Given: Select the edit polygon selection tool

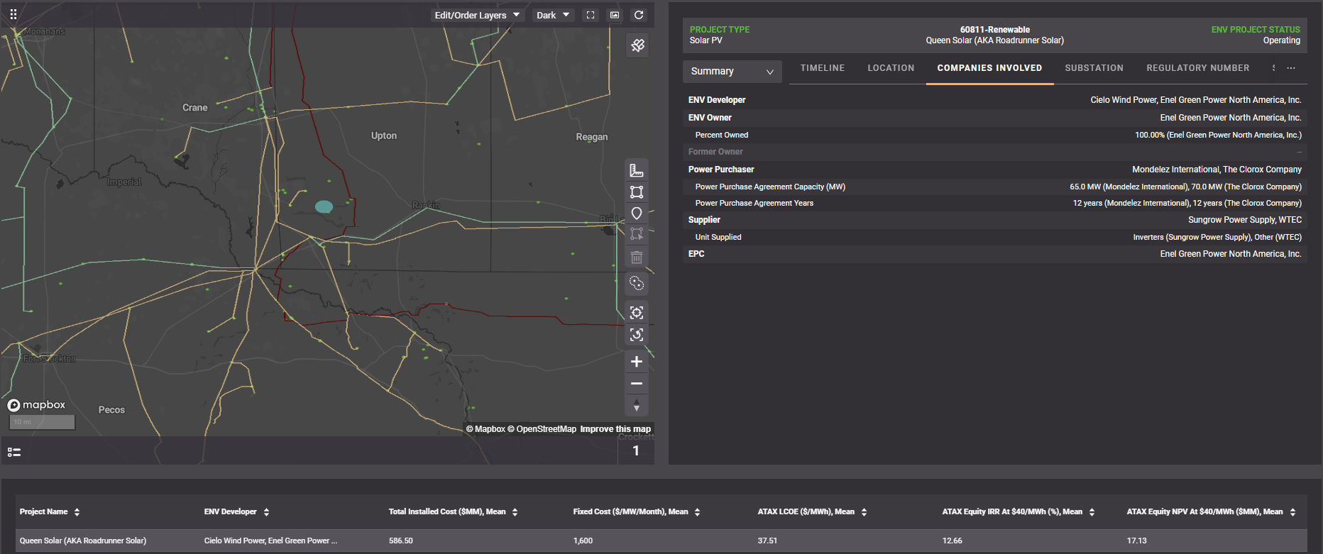Looking at the screenshot, I should pyautogui.click(x=637, y=234).
